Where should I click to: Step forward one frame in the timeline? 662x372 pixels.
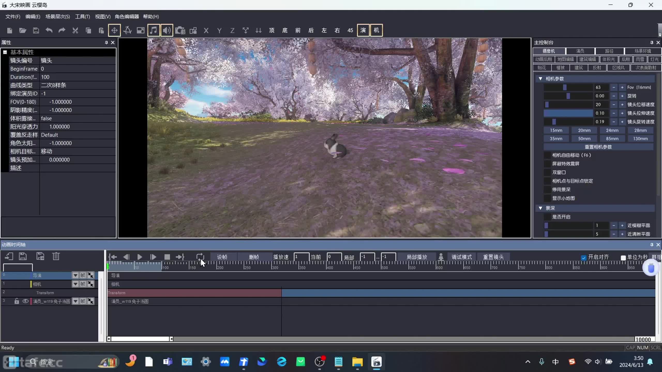coord(153,257)
